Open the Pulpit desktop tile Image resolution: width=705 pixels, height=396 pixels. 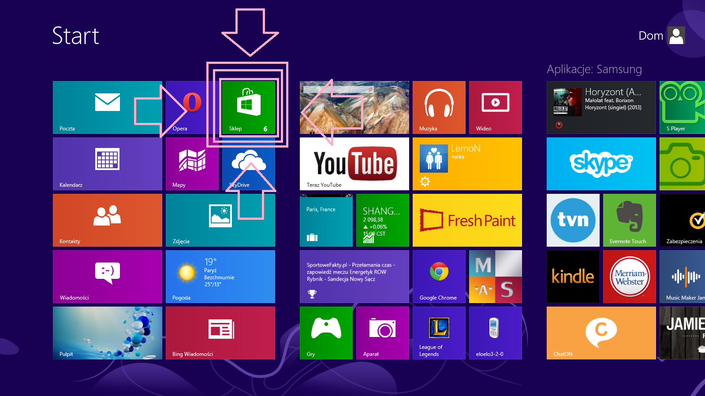pos(107,333)
